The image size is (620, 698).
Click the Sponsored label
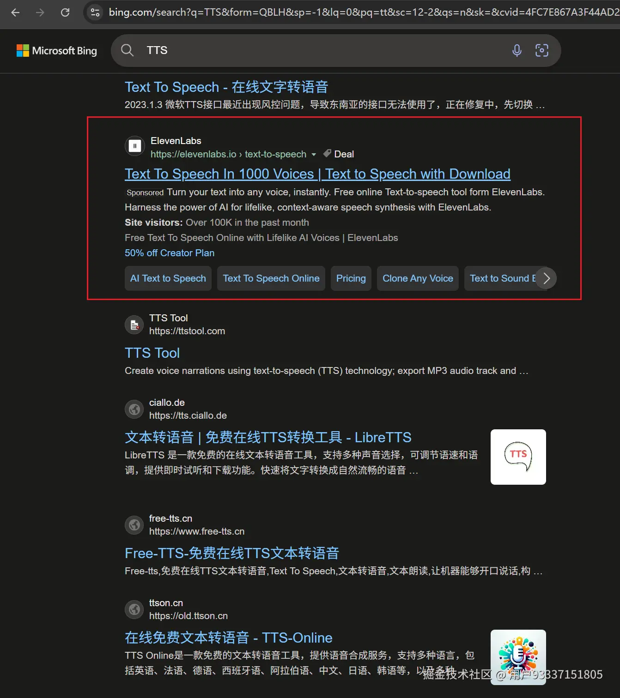pos(145,193)
